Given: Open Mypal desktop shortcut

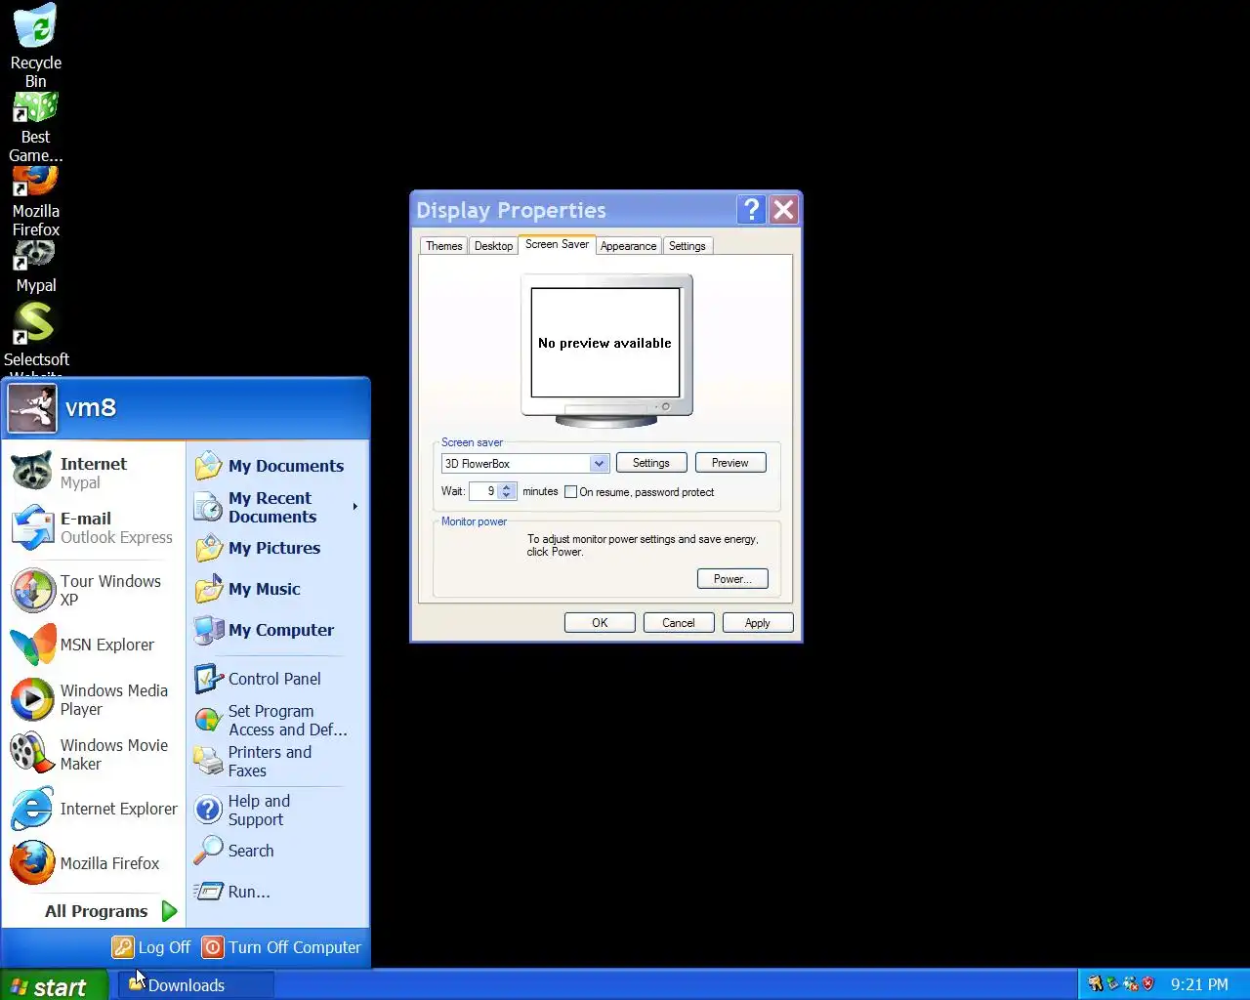Looking at the screenshot, I should click(35, 267).
